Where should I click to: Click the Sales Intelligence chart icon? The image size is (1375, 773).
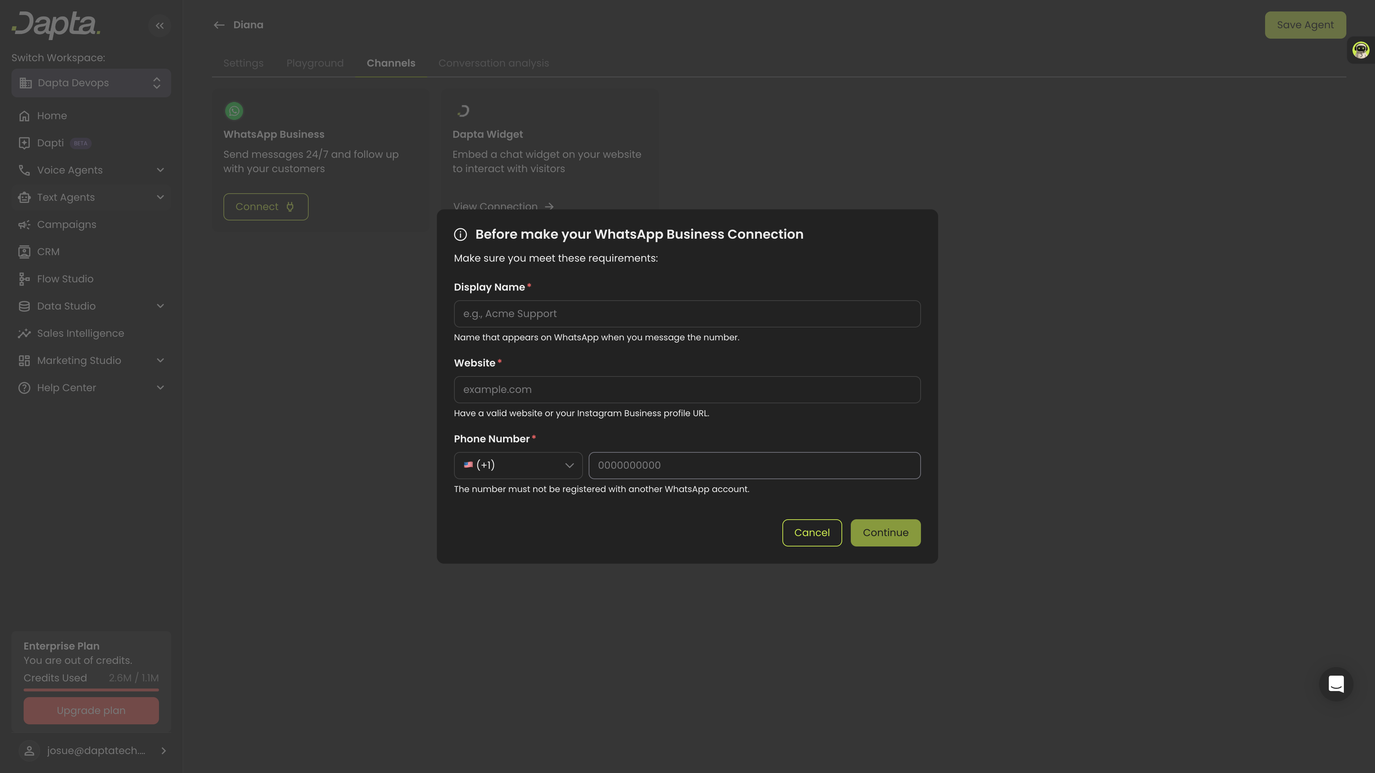(24, 334)
